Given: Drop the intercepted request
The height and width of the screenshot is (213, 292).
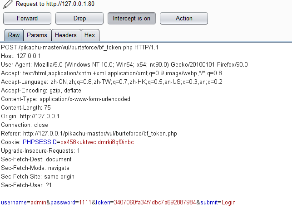Looking at the screenshot, I should click(79, 19).
